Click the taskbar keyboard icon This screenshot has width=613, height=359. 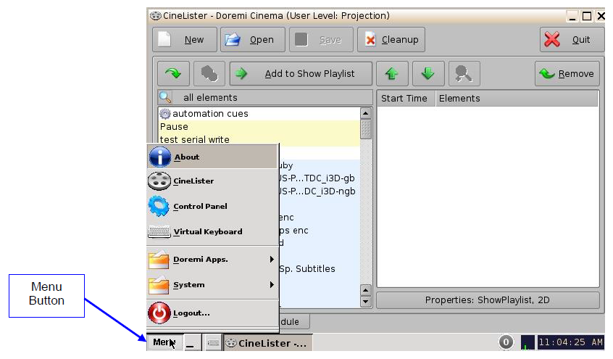pyautogui.click(x=213, y=342)
